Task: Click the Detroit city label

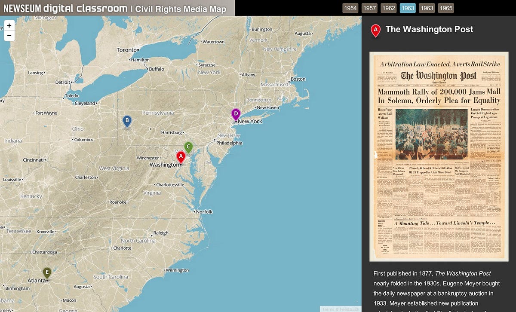Action: coord(63,82)
